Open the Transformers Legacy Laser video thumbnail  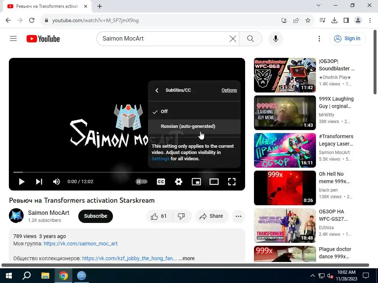[x=285, y=150]
